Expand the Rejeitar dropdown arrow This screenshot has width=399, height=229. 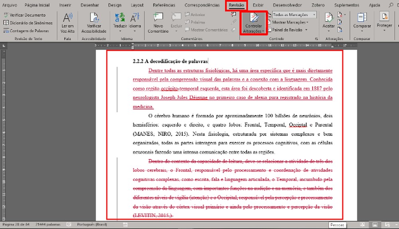[x=345, y=15]
